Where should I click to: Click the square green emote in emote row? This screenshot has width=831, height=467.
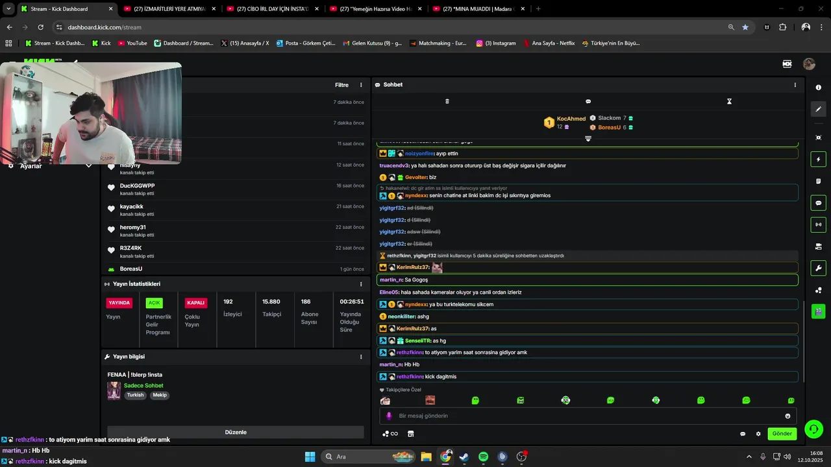click(x=520, y=401)
